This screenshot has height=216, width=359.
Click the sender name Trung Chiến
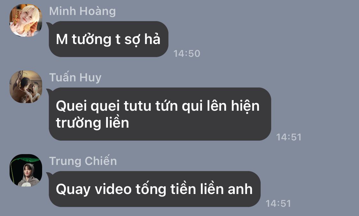click(x=83, y=161)
